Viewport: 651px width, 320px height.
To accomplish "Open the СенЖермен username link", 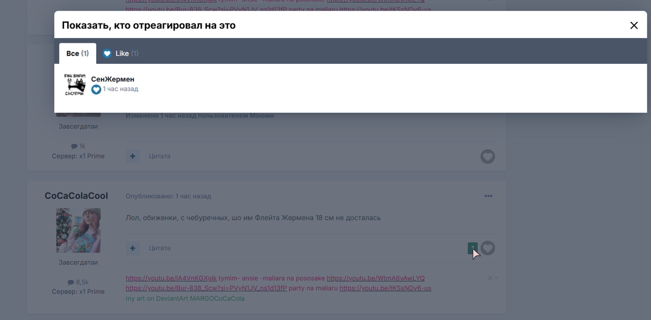I will [112, 79].
